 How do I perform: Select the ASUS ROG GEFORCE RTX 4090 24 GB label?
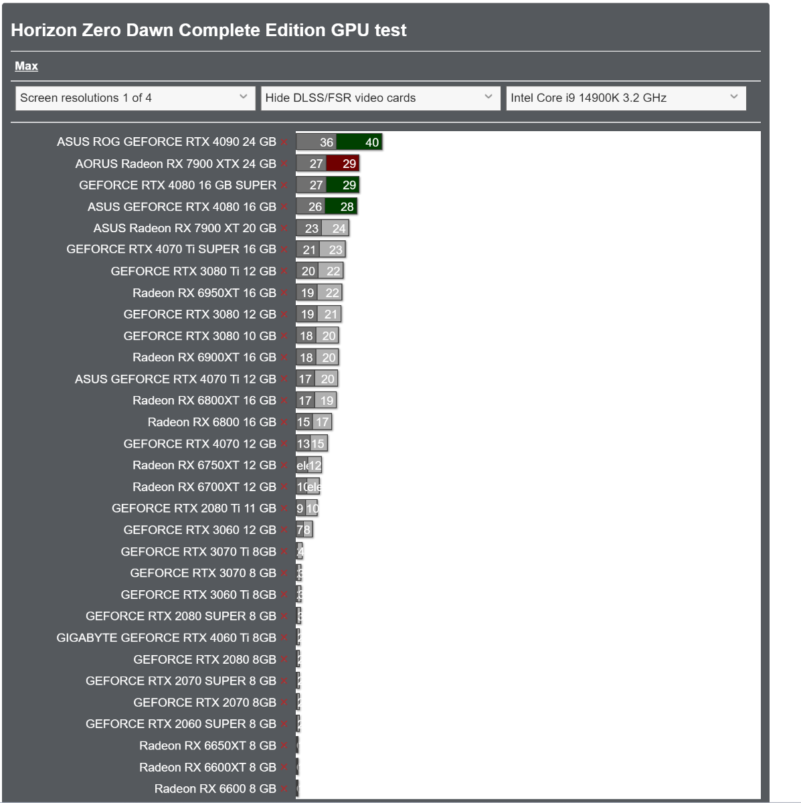167,142
